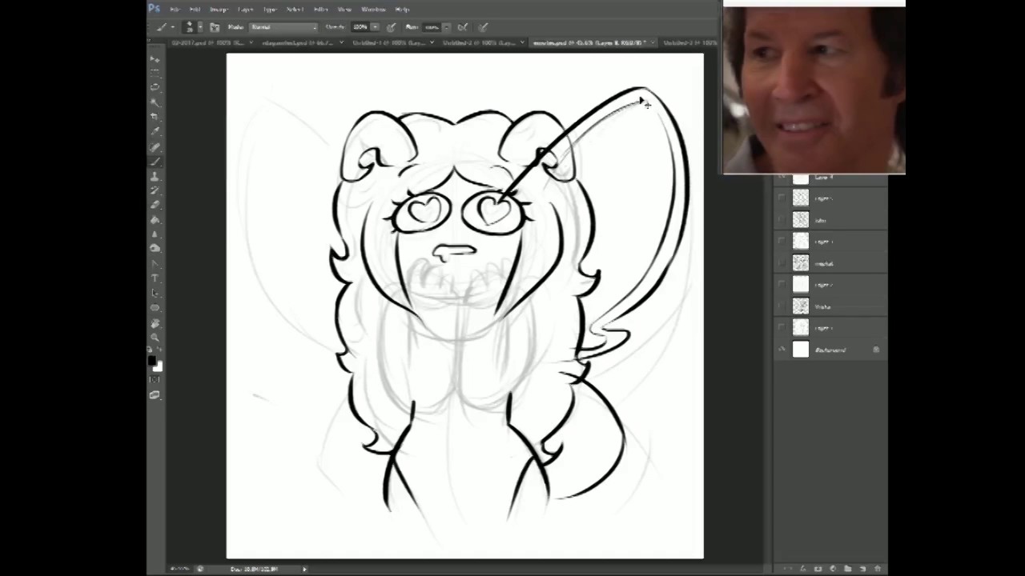Open the Window menu

click(x=374, y=10)
